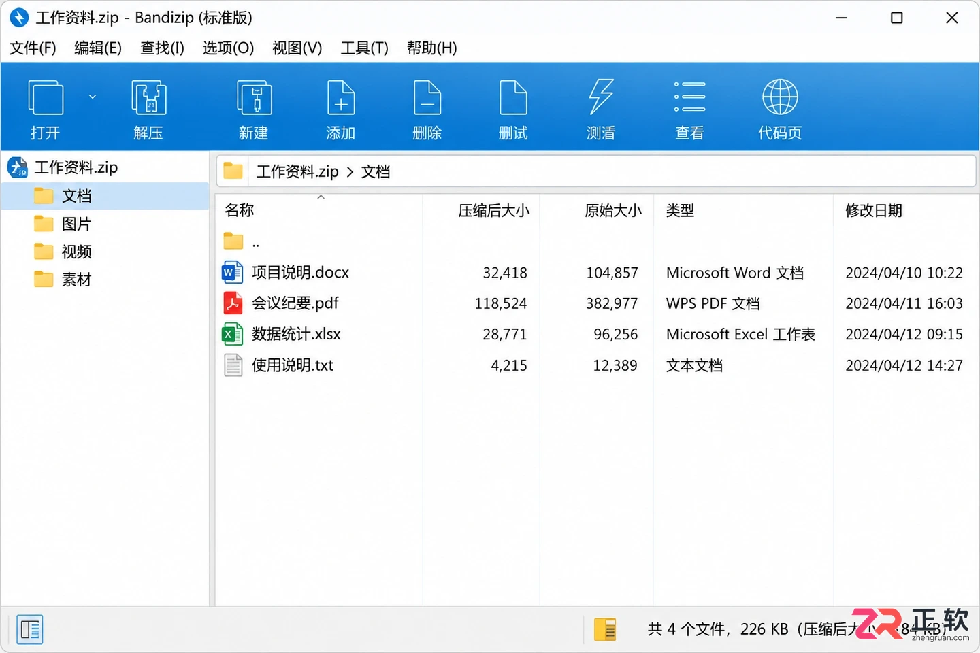Viewport: 980px width, 653px height.
Task: Click the text file icon of 使用说明.txt
Action: click(x=233, y=365)
